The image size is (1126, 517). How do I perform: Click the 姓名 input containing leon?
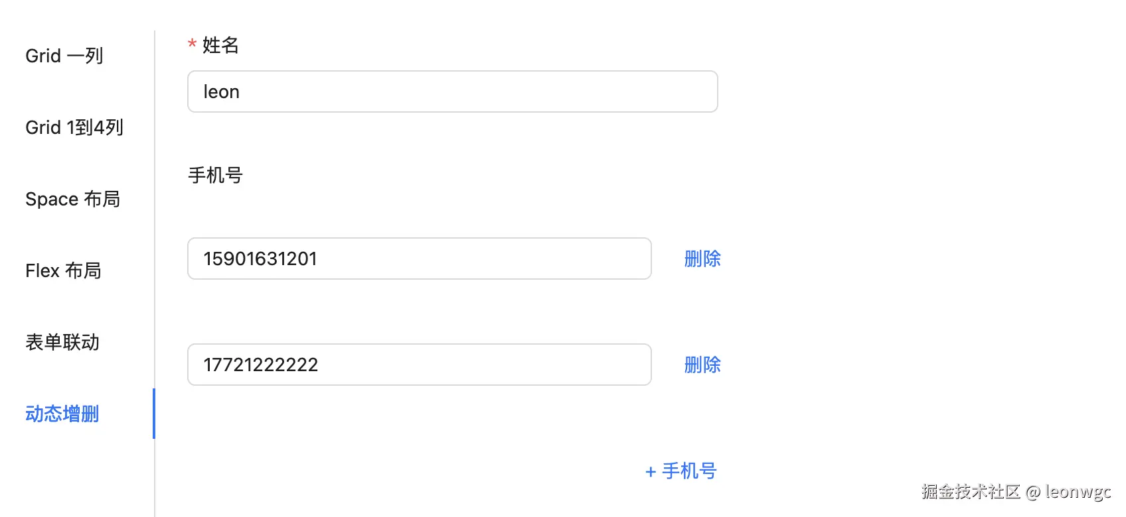[452, 91]
